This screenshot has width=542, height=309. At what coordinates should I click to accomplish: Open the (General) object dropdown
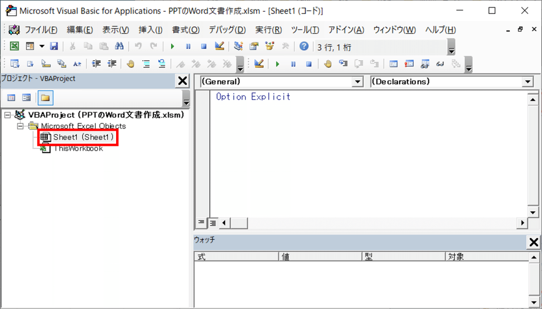[x=358, y=82]
